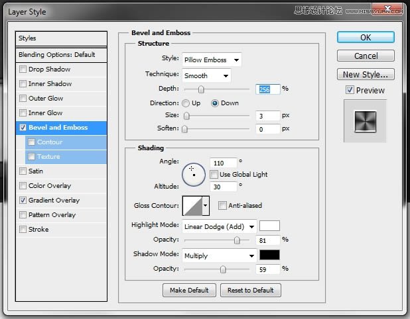Viewport: 410px width, 319px height.
Task: Click the Make Default button
Action: click(189, 290)
